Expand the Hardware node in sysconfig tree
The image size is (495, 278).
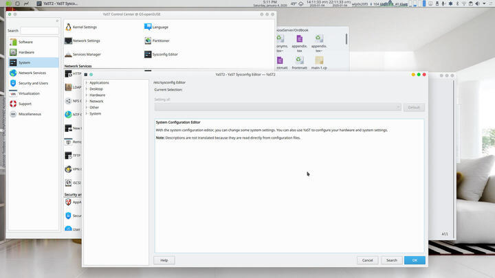(87, 95)
